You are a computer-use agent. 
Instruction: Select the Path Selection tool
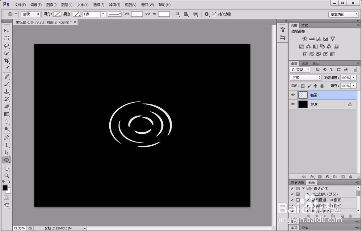coord(7,153)
